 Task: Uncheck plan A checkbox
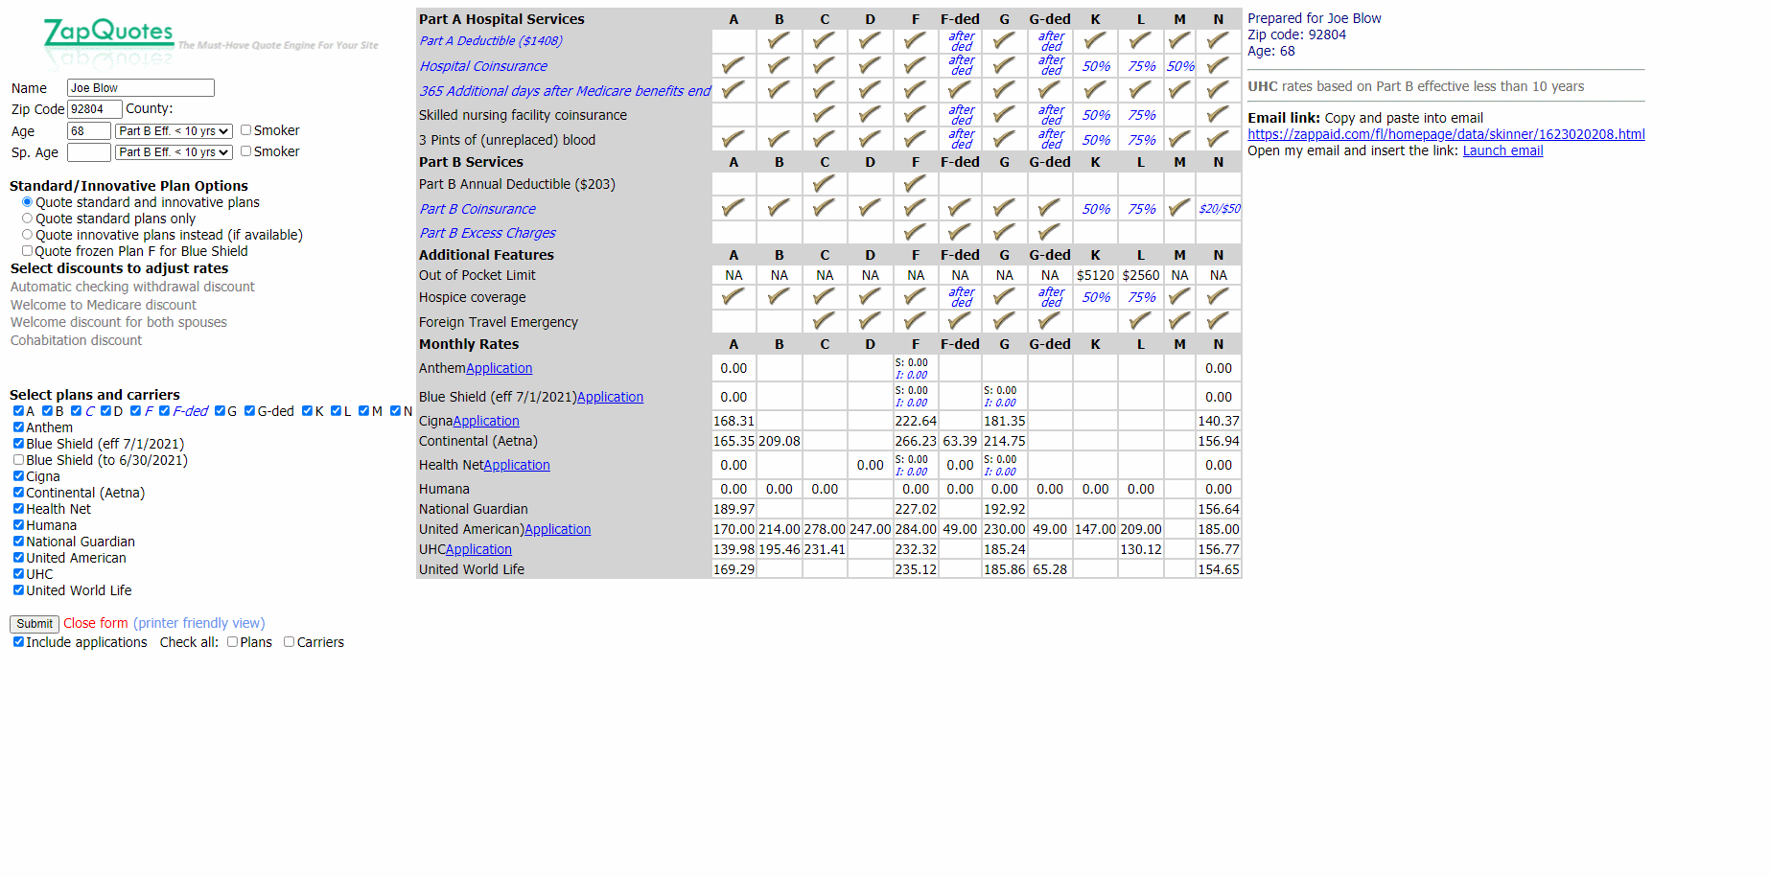tap(18, 411)
